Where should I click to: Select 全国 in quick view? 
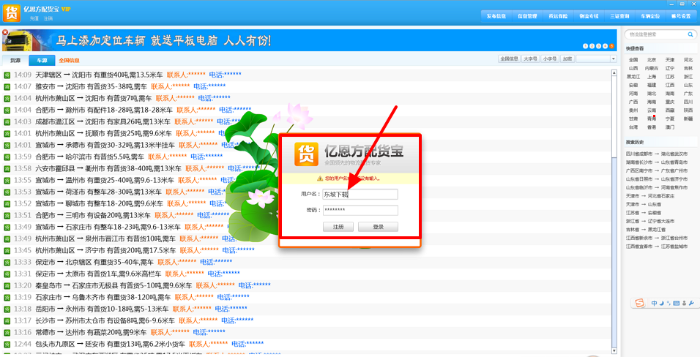[633, 60]
